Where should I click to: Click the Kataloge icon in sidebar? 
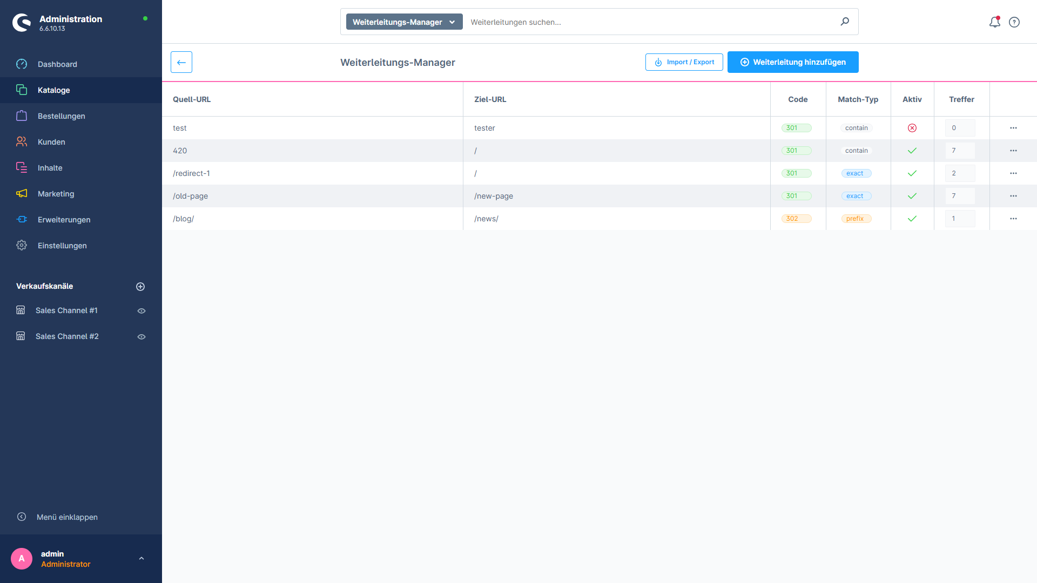(22, 90)
